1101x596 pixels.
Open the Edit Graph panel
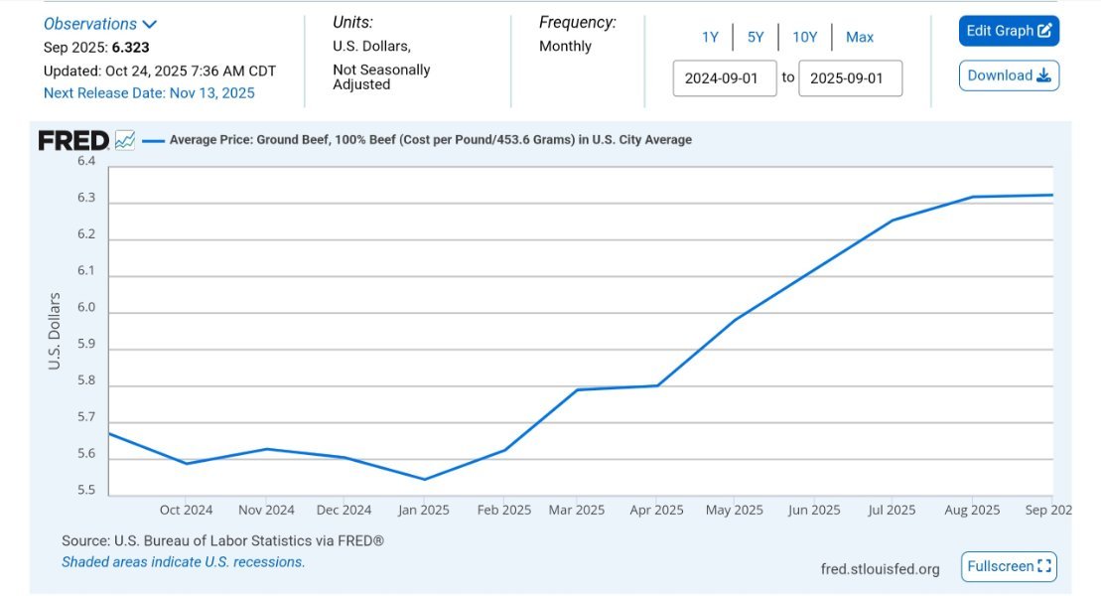coord(1008,31)
